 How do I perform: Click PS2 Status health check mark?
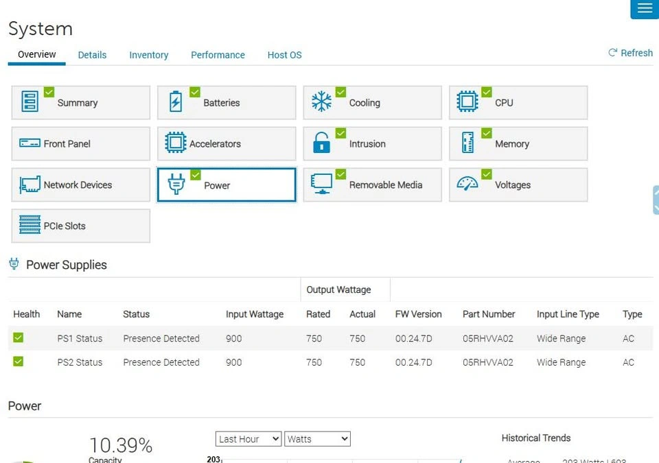point(19,361)
